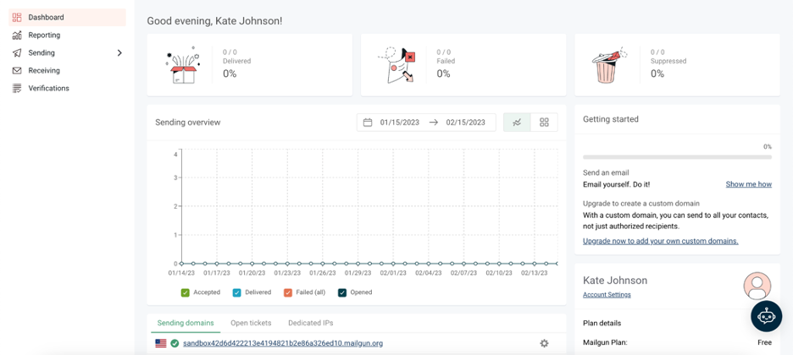Click the Reporting chart icon
This screenshot has width=793, height=355.
tap(17, 35)
